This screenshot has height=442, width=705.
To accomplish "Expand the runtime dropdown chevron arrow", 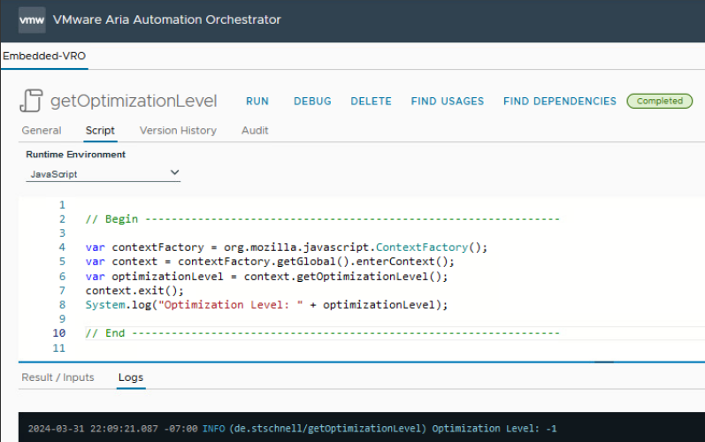I will coord(174,172).
